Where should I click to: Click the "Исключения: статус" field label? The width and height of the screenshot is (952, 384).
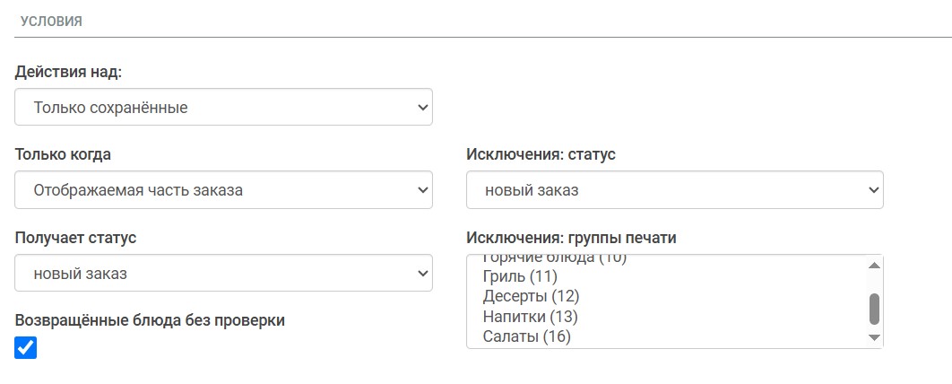pyautogui.click(x=541, y=154)
